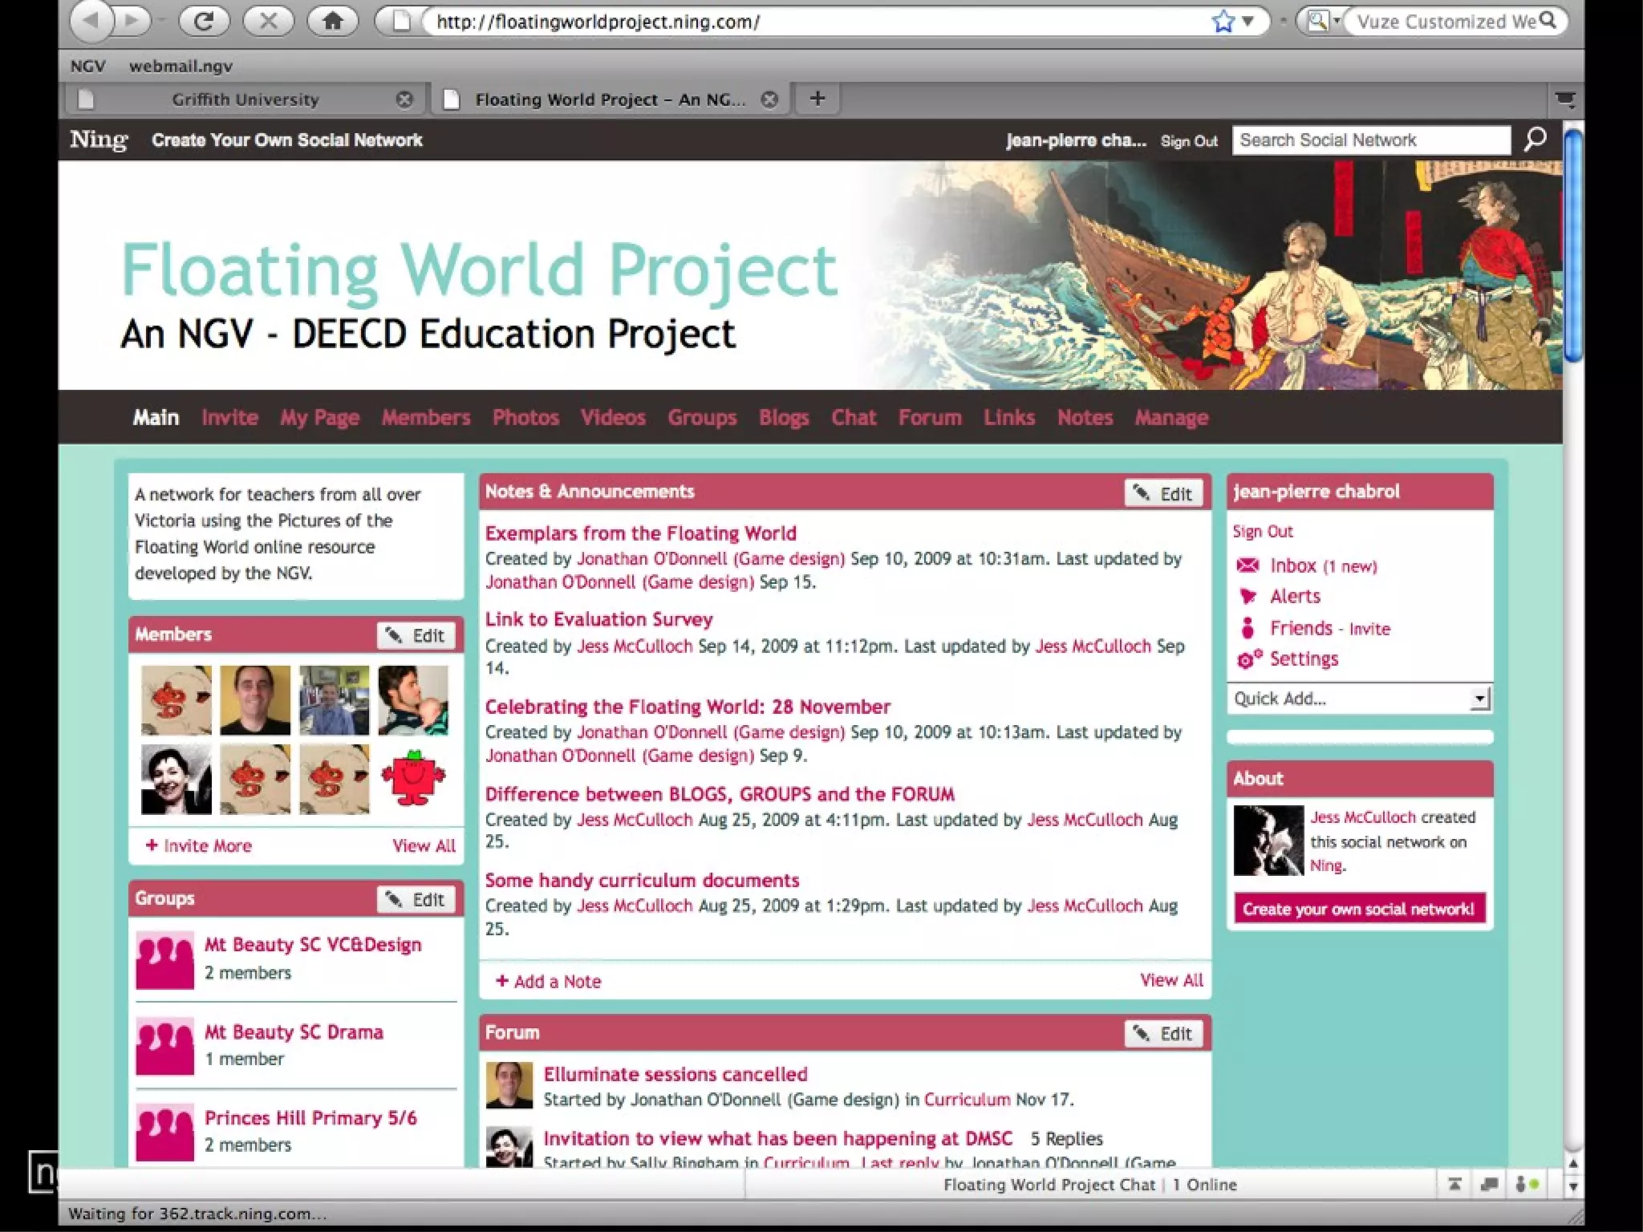Screen dimensions: 1643x1232
Task: Click the bookmark star icon
Action: tap(1223, 22)
